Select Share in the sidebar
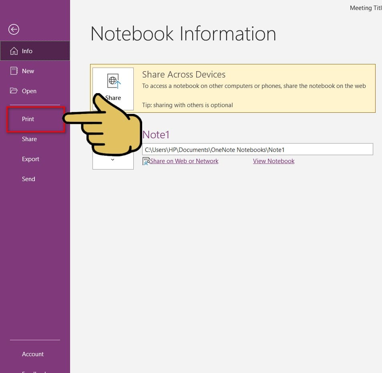Screen dimensions: 382x373 29,139
